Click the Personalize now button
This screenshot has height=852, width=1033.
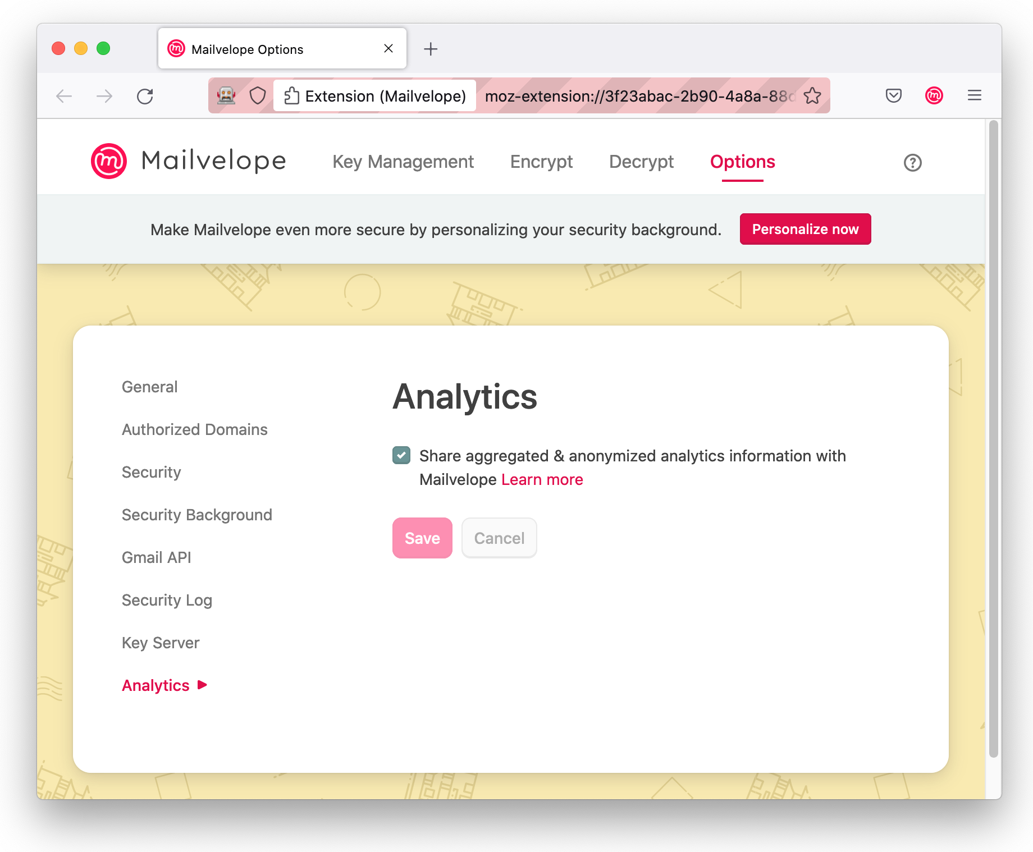[x=805, y=229]
